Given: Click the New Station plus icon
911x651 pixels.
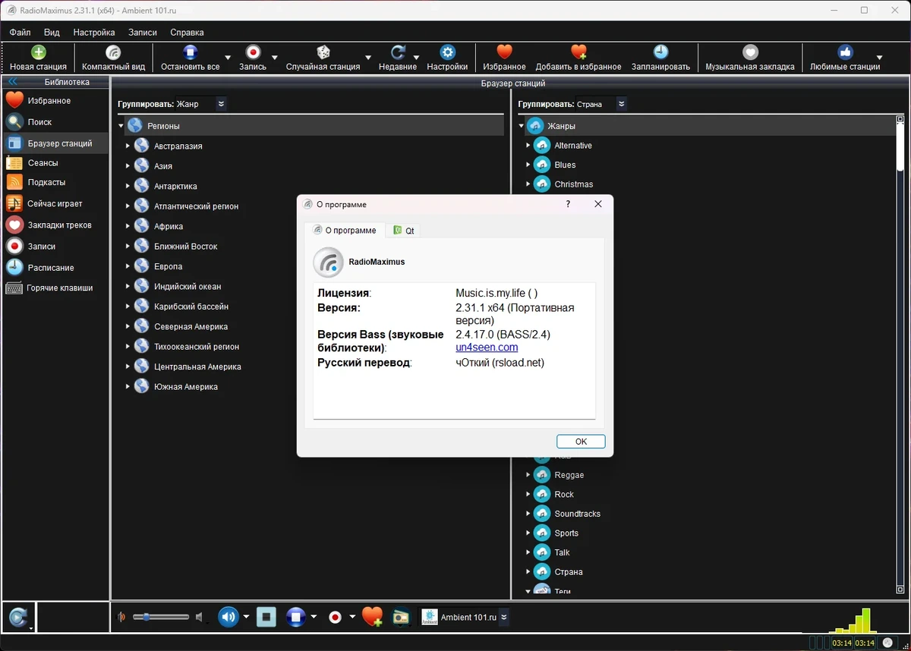Looking at the screenshot, I should point(38,52).
